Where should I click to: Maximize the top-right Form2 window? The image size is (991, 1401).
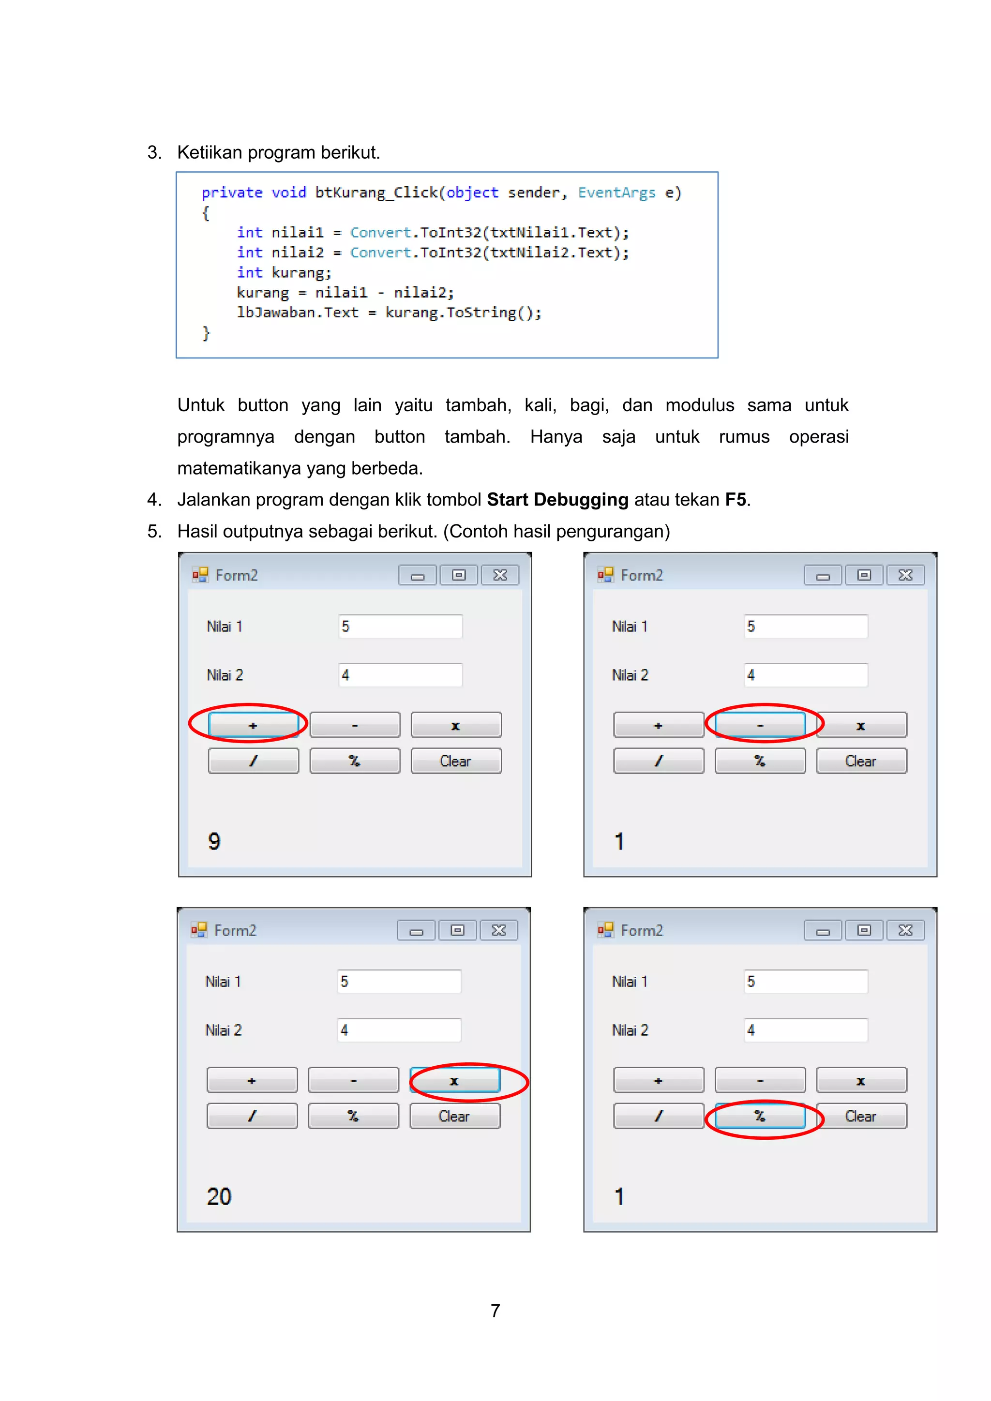point(864,575)
